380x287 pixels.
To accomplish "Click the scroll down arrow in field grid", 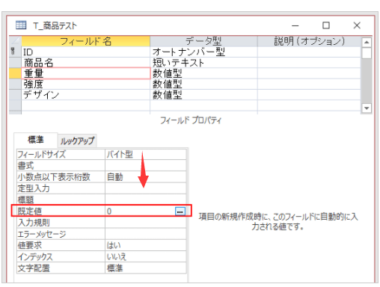I will click(367, 108).
